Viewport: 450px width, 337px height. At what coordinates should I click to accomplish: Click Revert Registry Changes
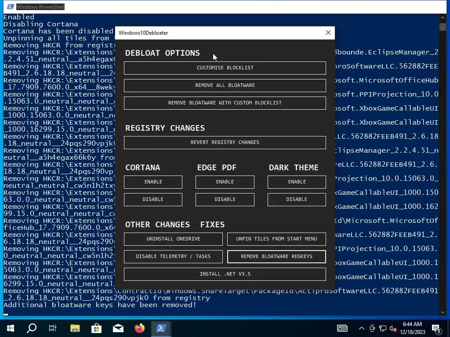coord(225,143)
